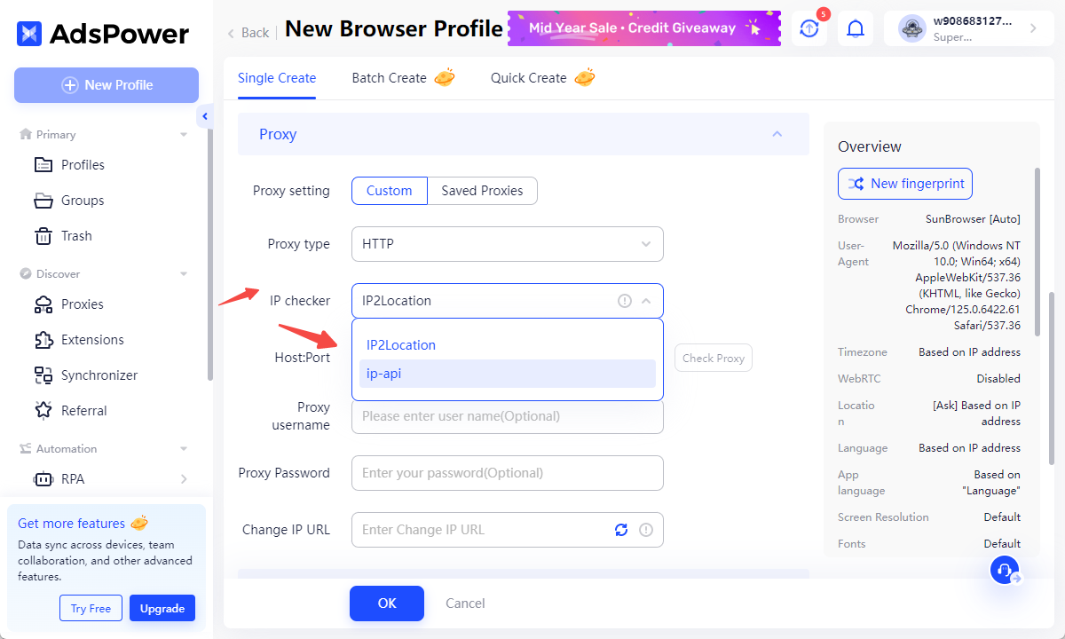Choose ip-api from the IP checker list
Screen dimensions: 1065x639
pos(507,374)
